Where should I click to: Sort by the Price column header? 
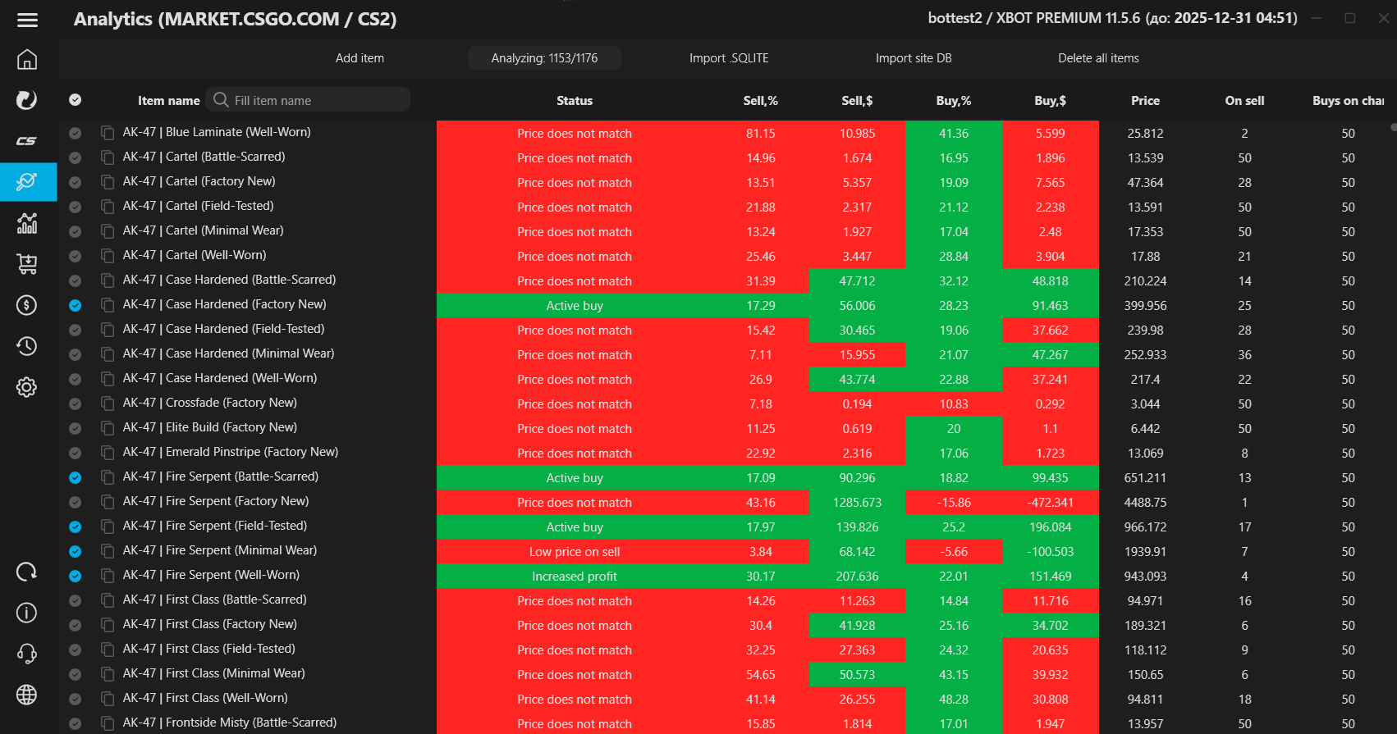[x=1145, y=100]
